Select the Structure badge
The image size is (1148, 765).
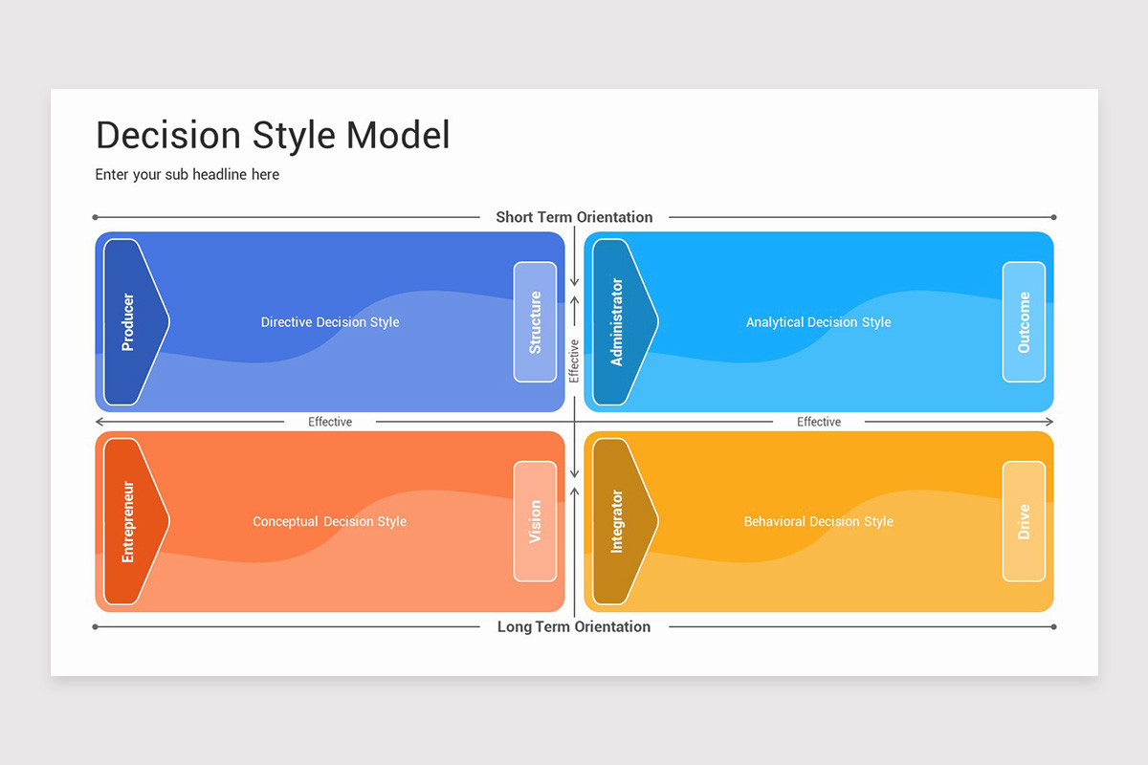[x=534, y=321]
